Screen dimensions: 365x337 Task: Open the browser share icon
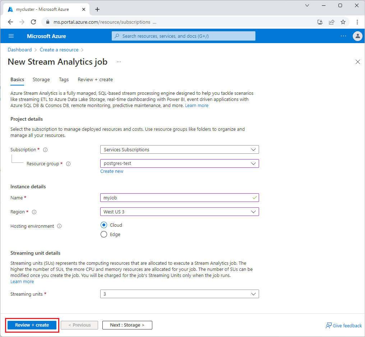click(x=331, y=22)
